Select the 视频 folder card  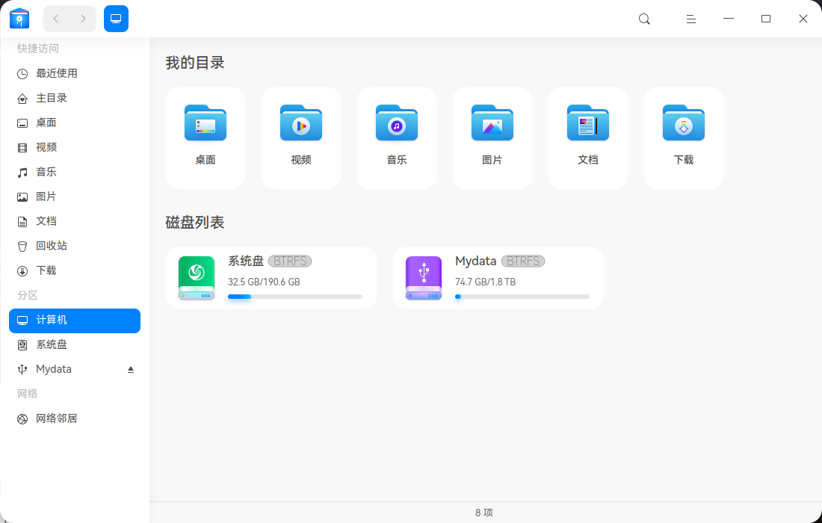(x=301, y=137)
